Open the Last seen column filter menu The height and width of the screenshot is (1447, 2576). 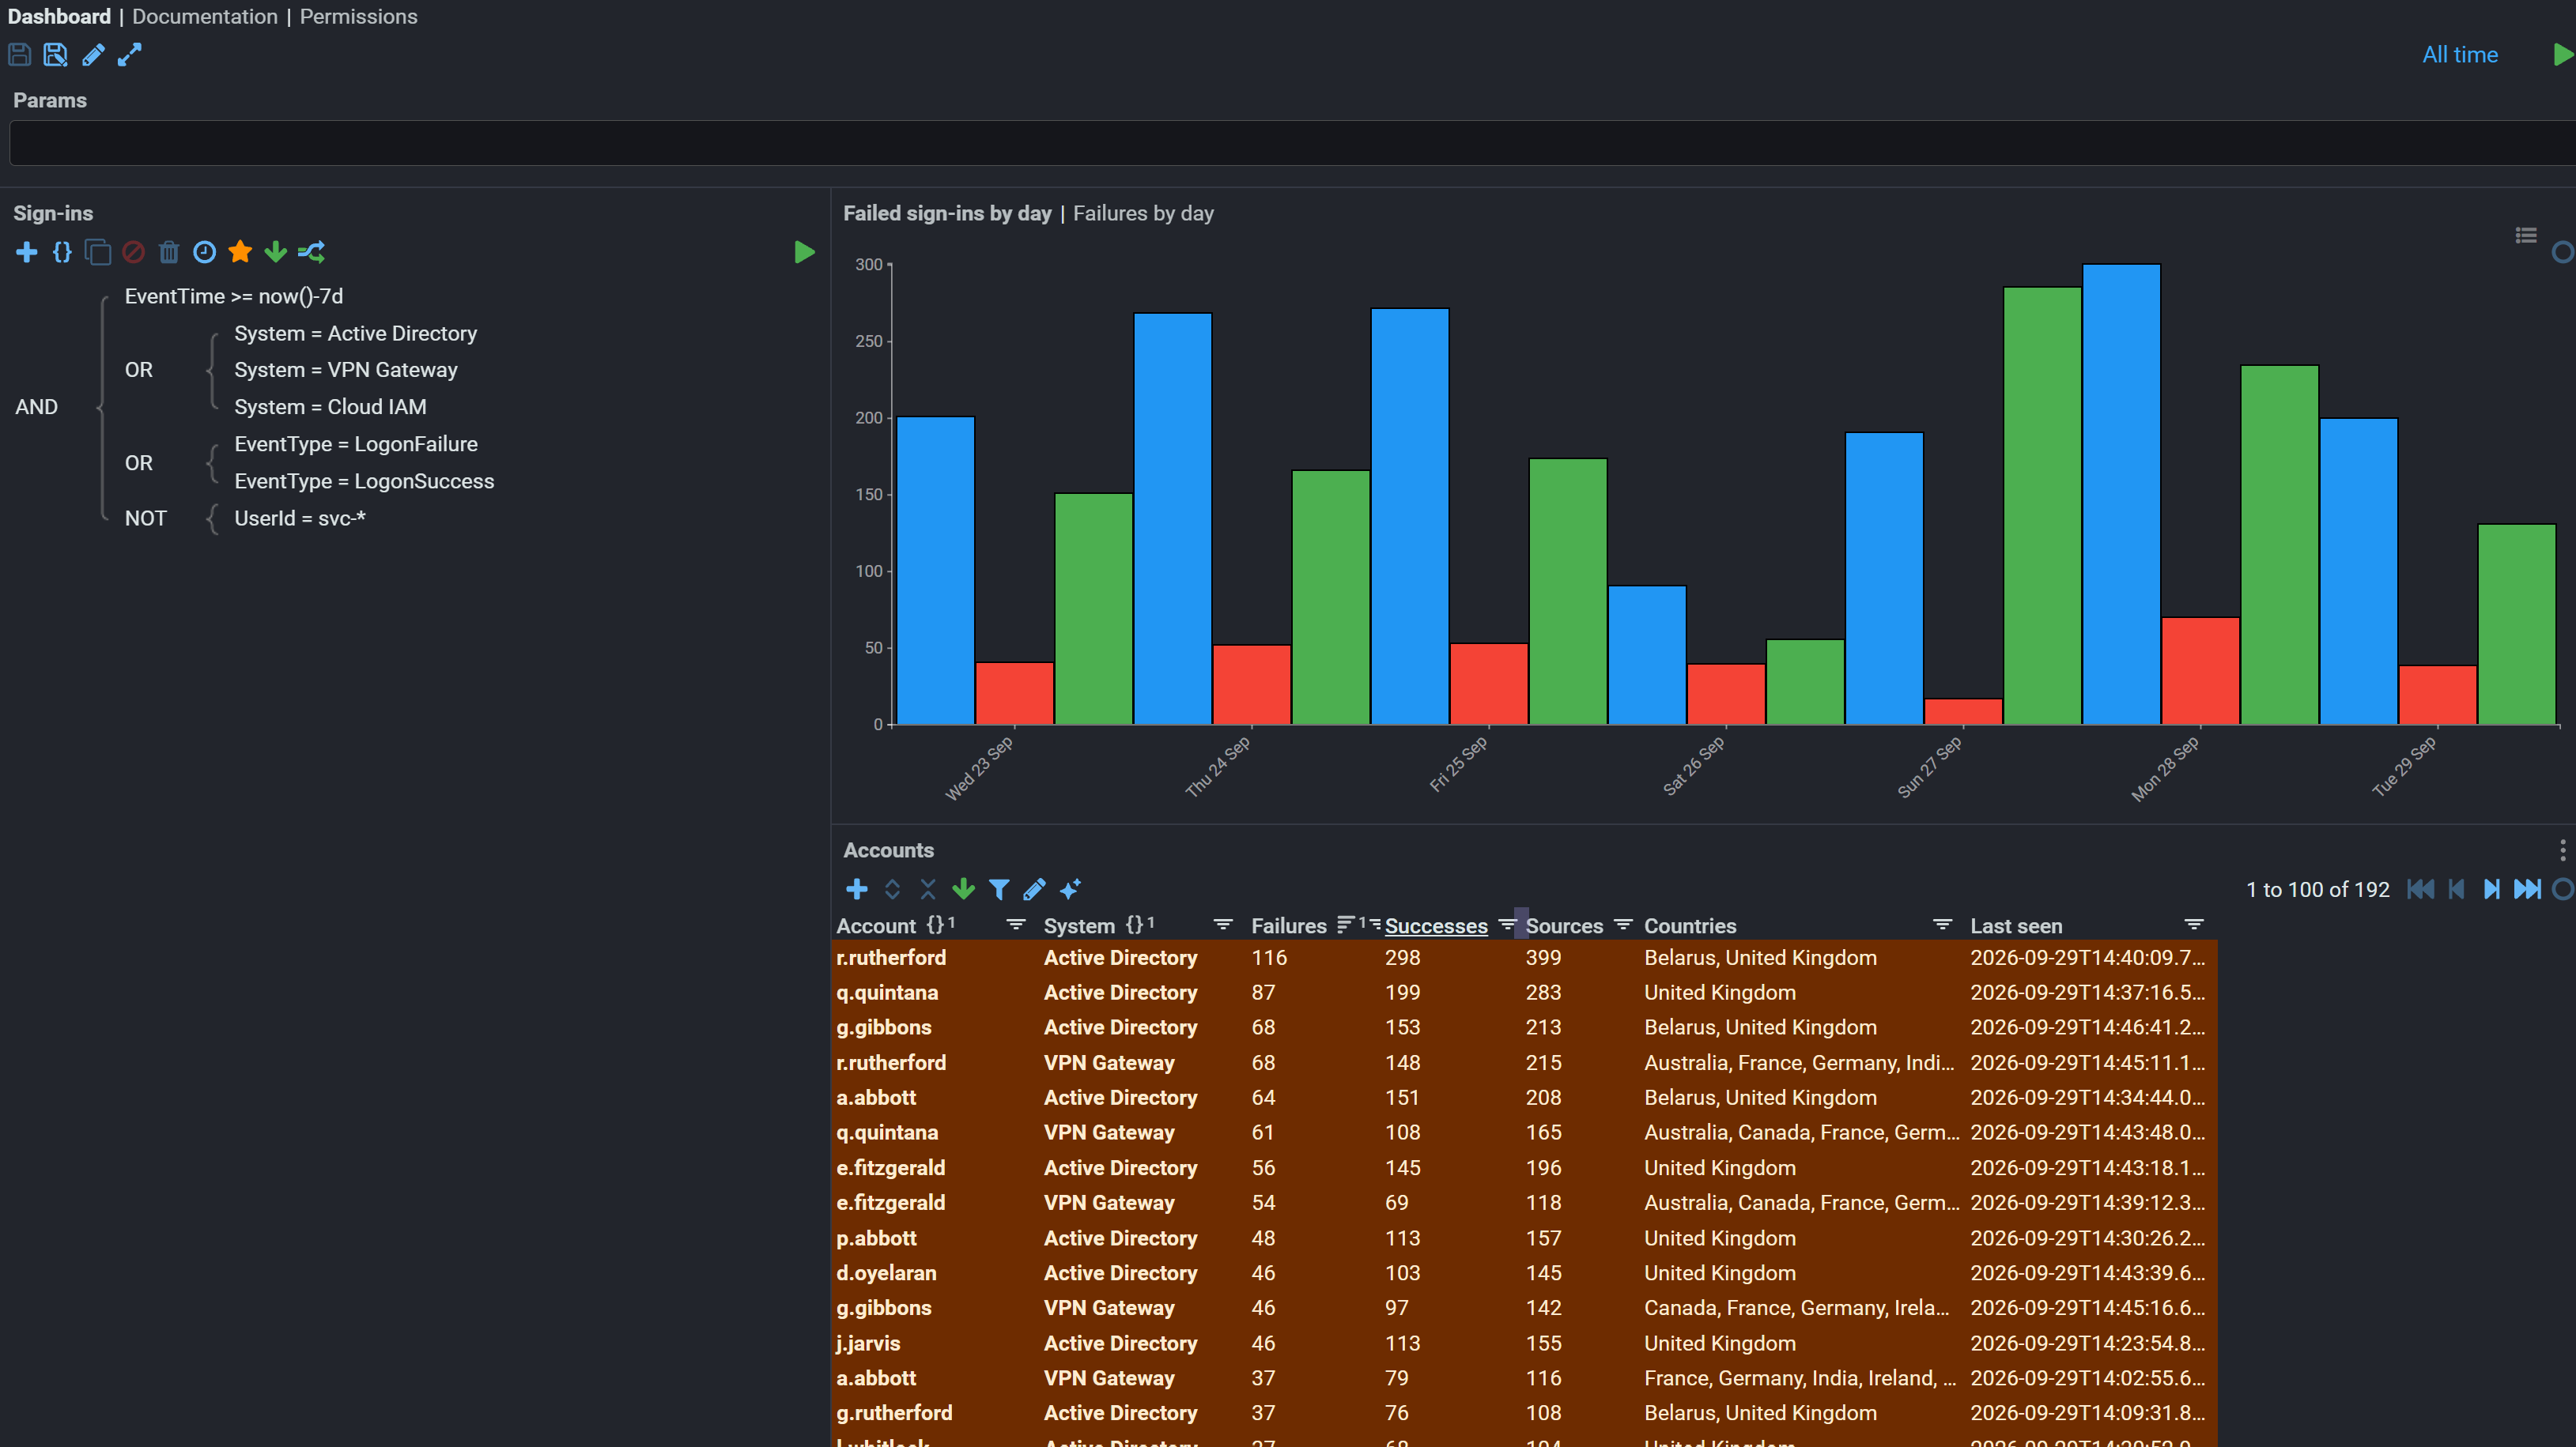2194,925
